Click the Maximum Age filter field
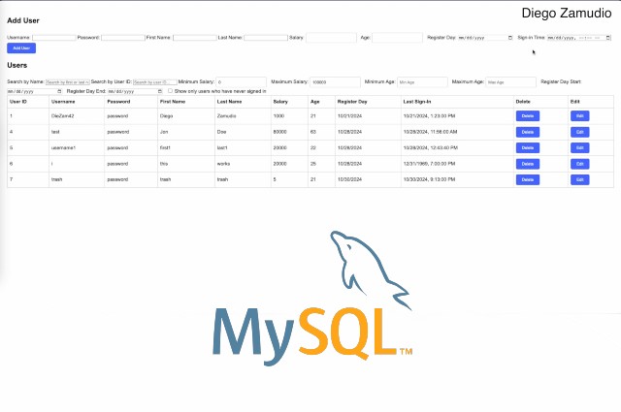Screen dimensions: 621x412 tap(511, 82)
